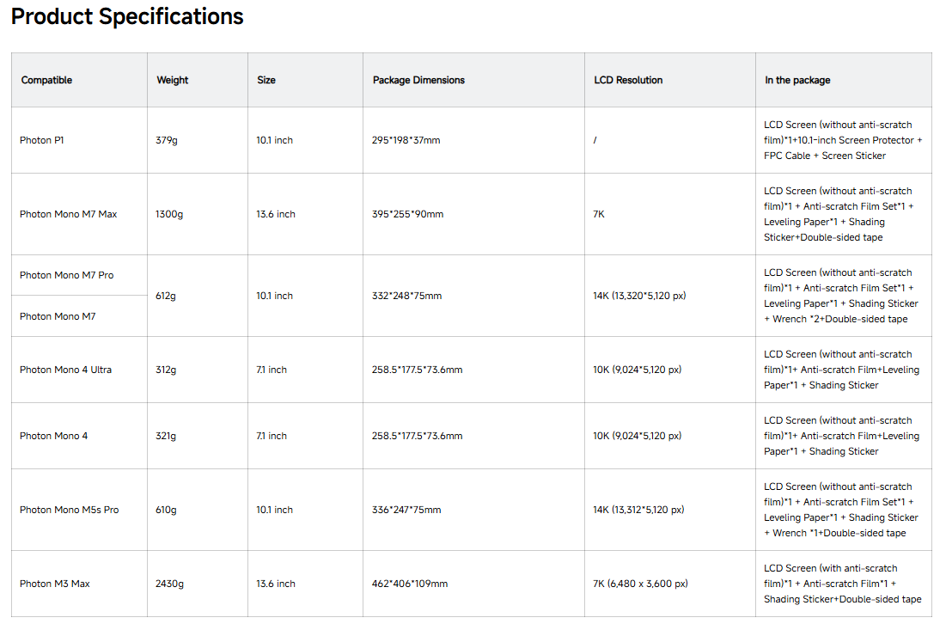The image size is (946, 630).
Task: Select the Photon P1 row label
Action: tap(42, 140)
